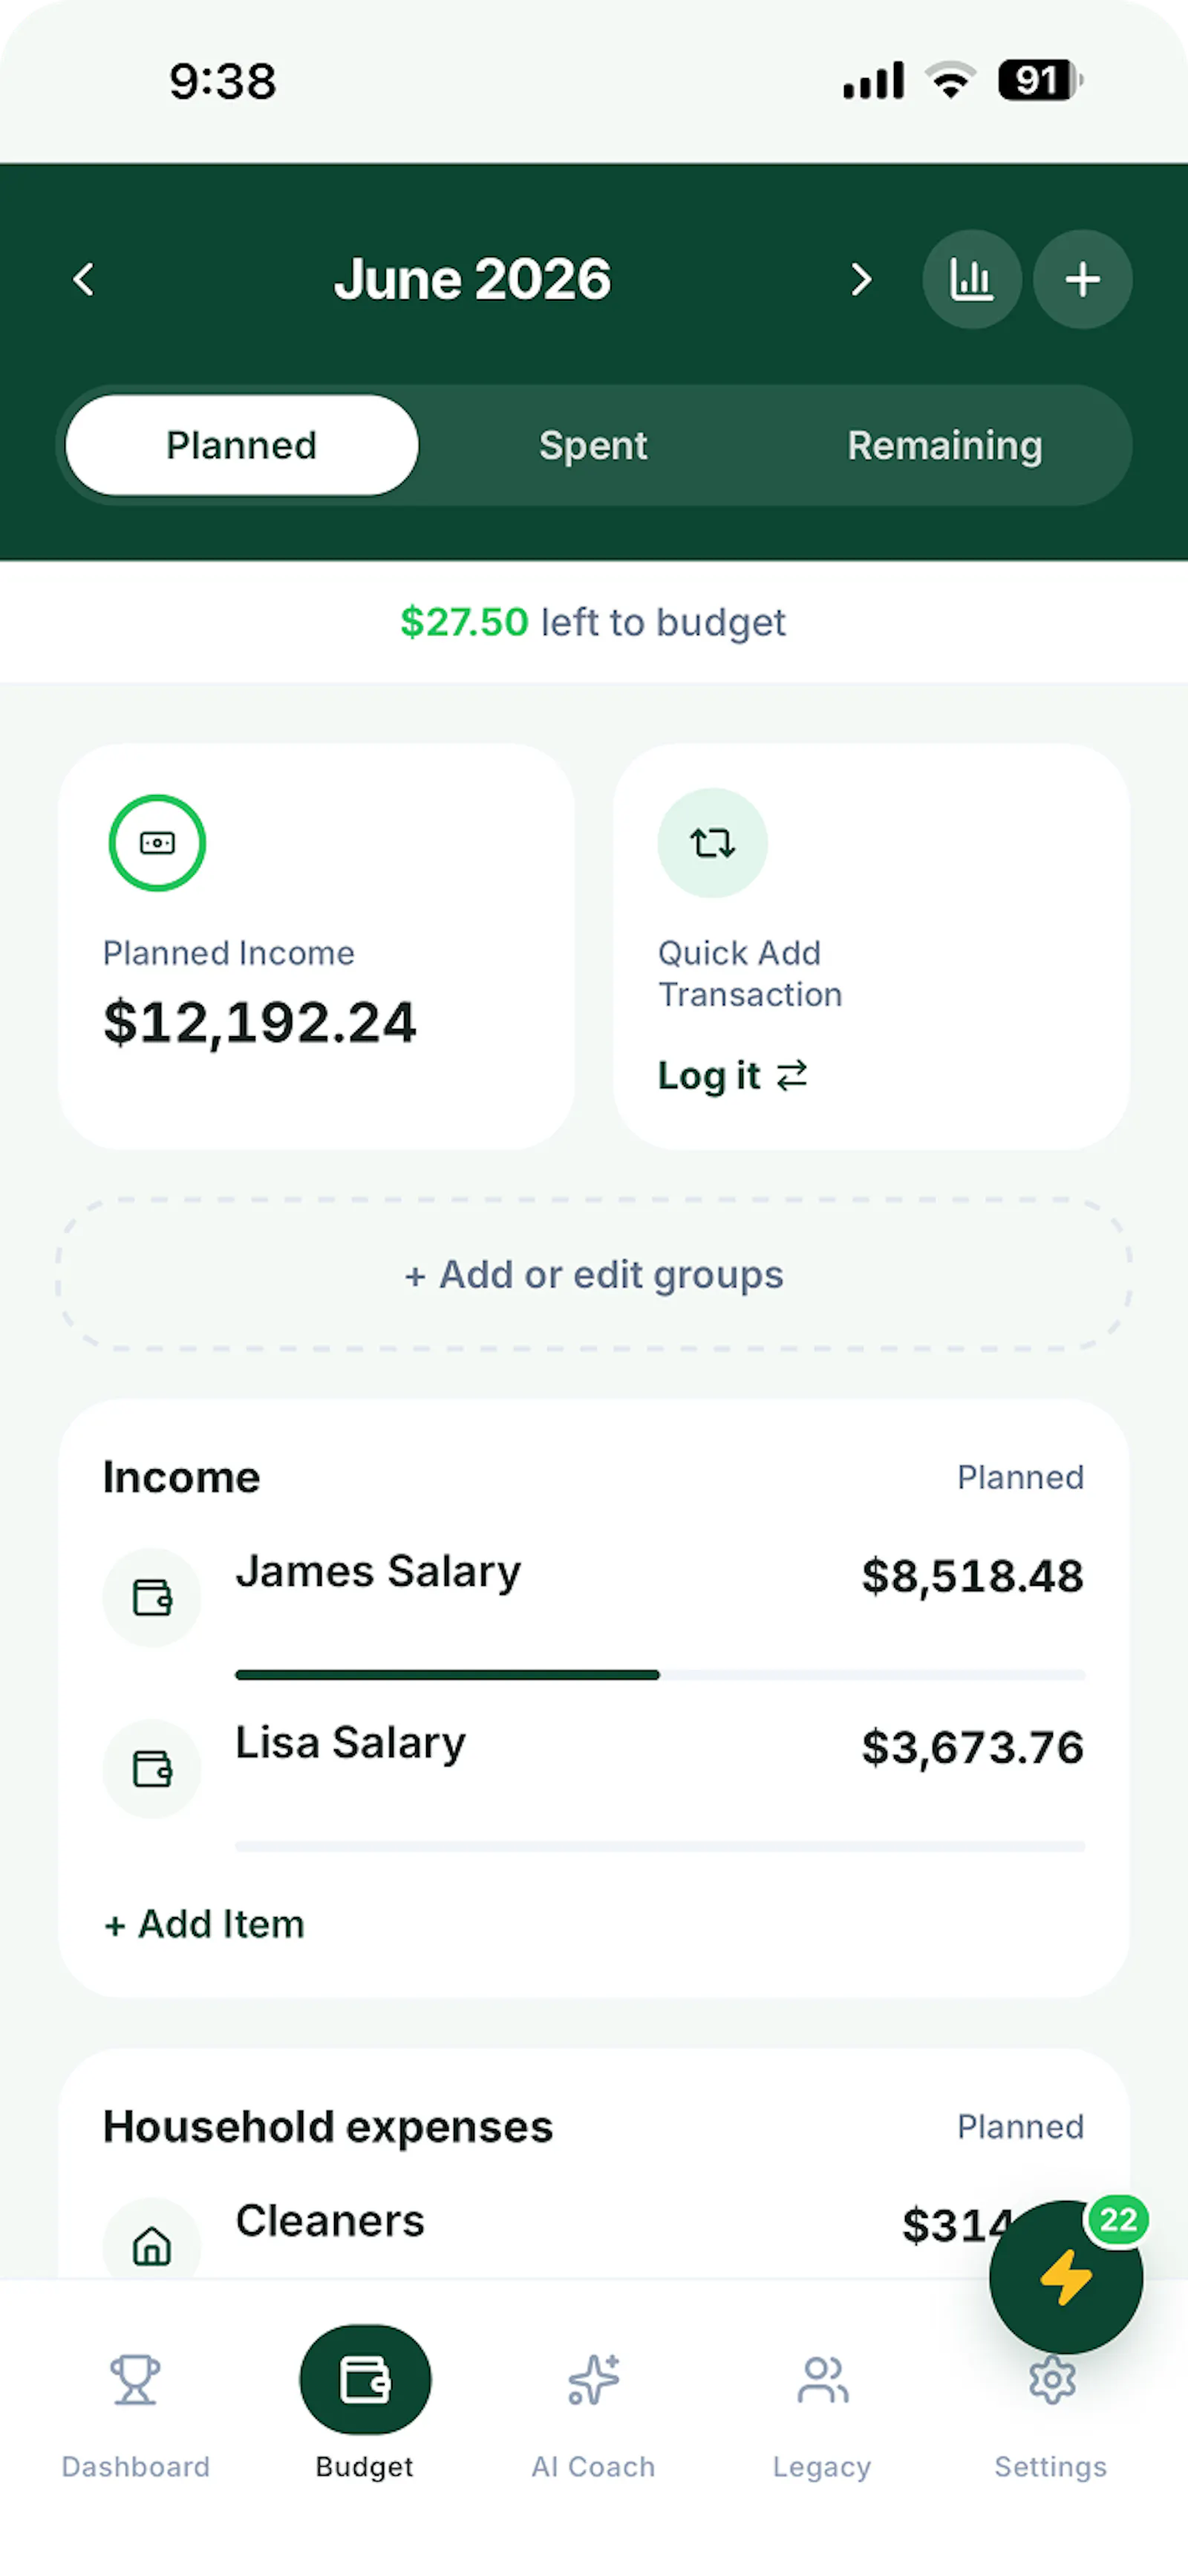Tap the wallet icon beside James Salary
Screen dimensions: 1188x2576
(x=152, y=1597)
